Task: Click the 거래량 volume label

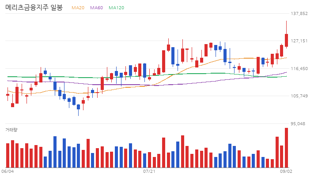Action: pyautogui.click(x=11, y=130)
